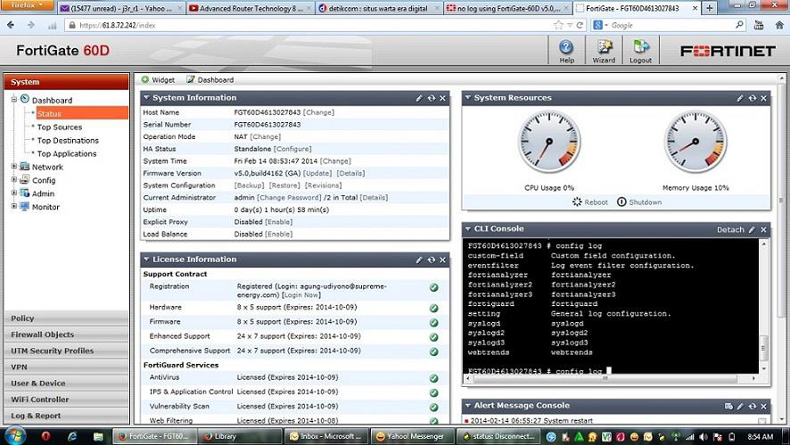The image size is (790, 445).
Task: Add a widget with the Widget button
Action: [158, 79]
